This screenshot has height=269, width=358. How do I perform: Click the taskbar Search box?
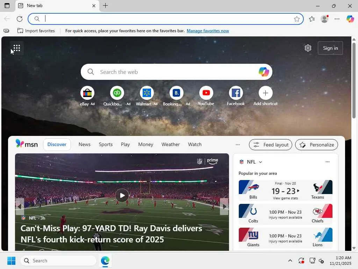(59, 261)
